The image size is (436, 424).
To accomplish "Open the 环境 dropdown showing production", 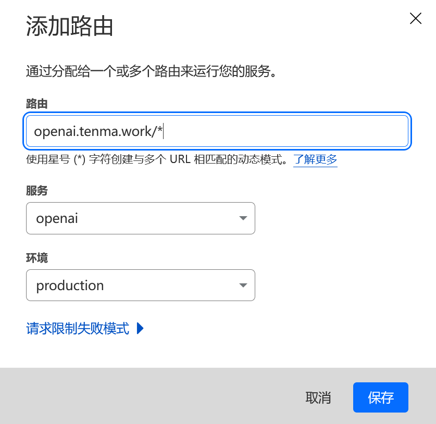I will click(x=140, y=285).
